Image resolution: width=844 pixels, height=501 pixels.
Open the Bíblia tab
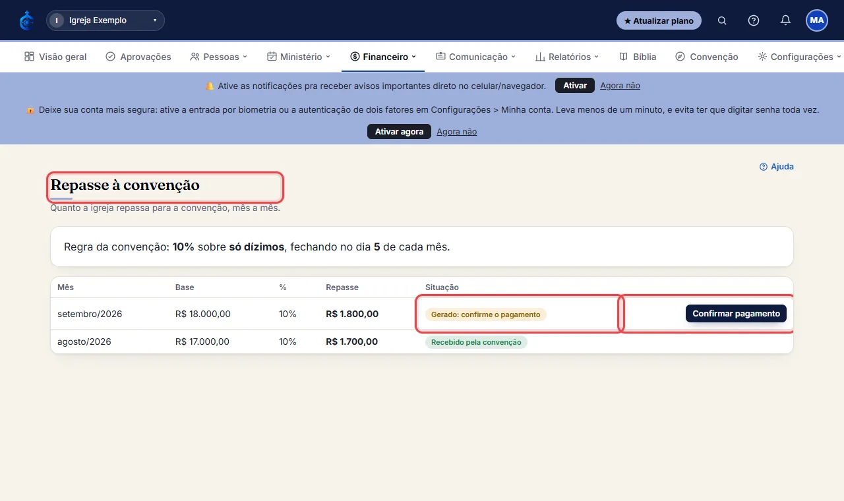click(638, 57)
